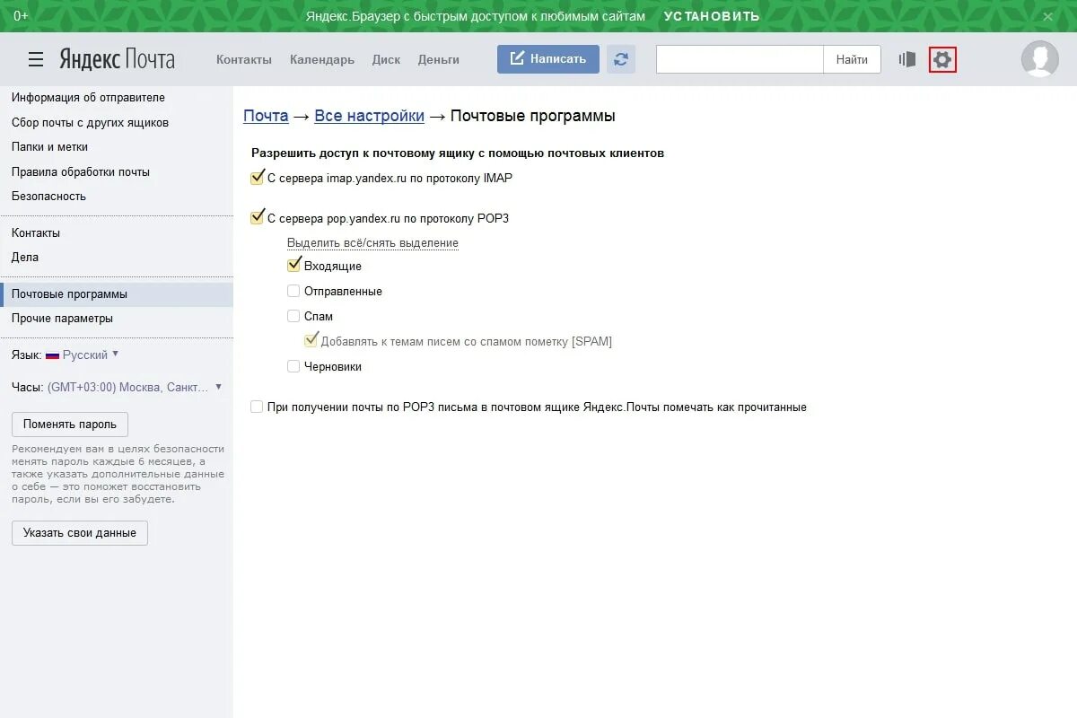The width and height of the screenshot is (1077, 718).
Task: Open Безопасность settings section
Action: [x=48, y=196]
